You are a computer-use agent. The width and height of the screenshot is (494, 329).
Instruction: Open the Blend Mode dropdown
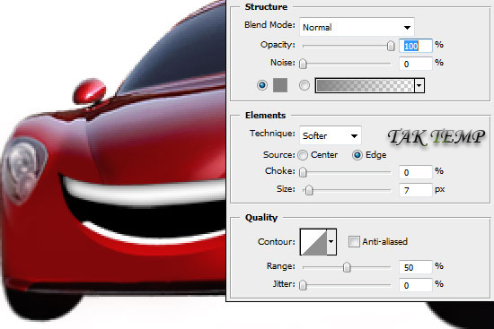click(x=357, y=28)
